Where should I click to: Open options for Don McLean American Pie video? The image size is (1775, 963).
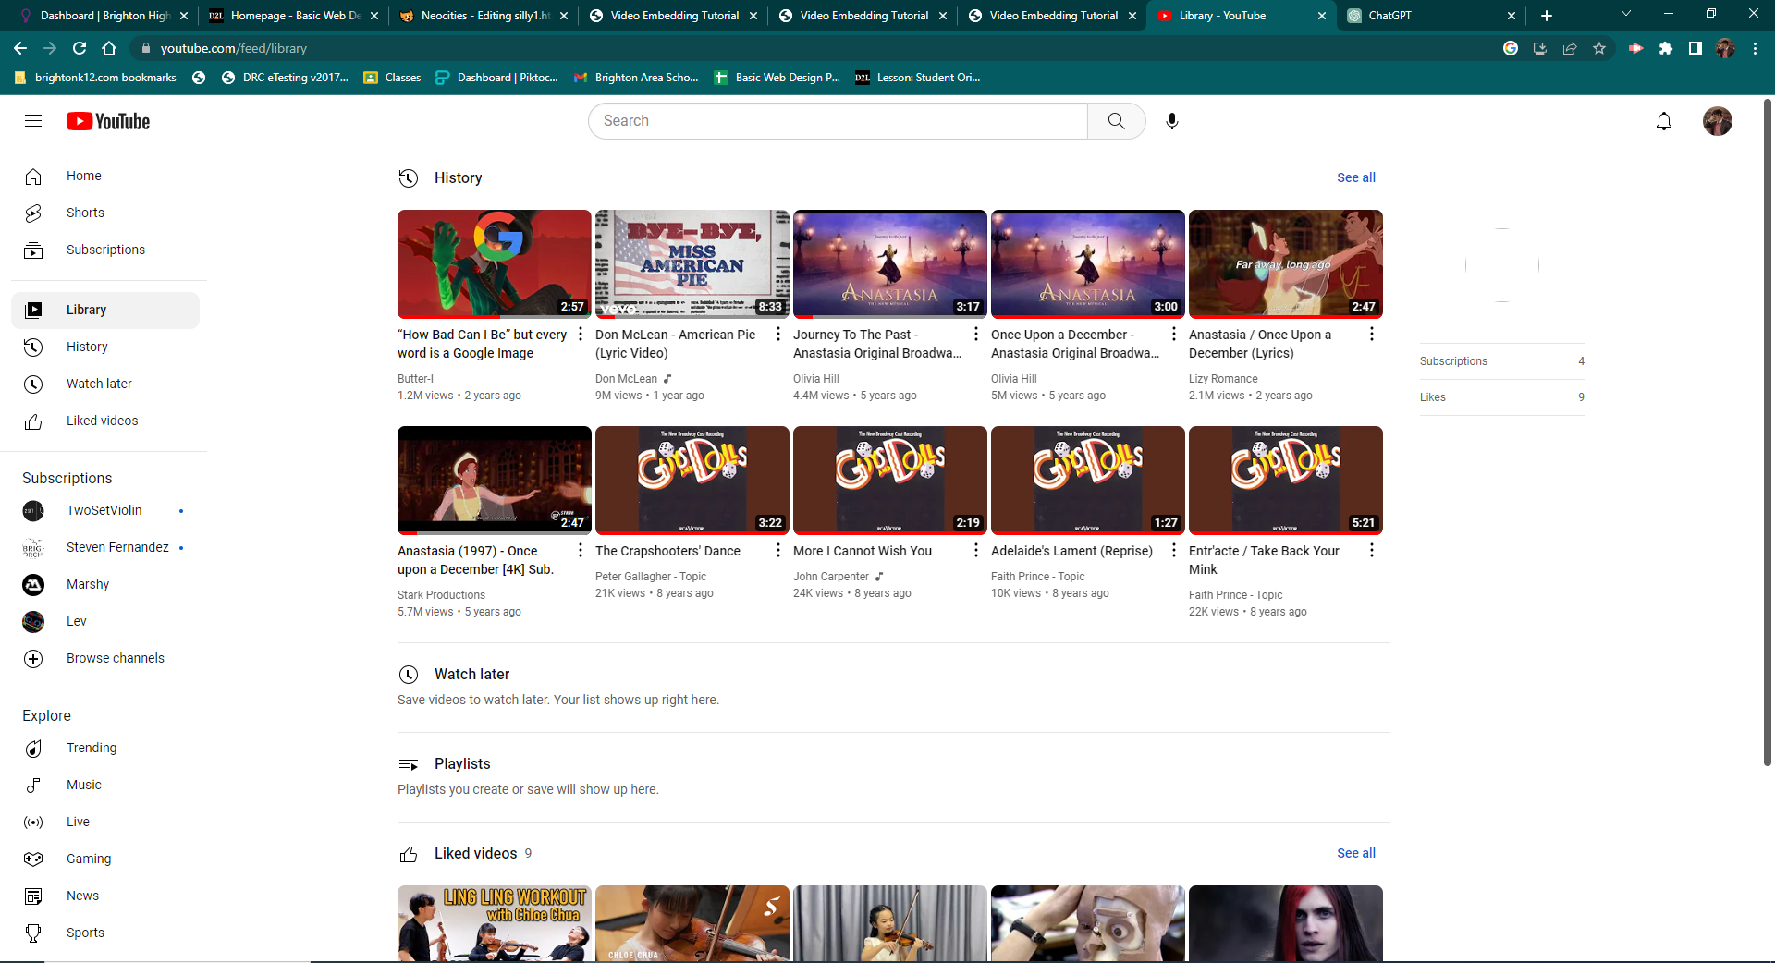pyautogui.click(x=778, y=335)
